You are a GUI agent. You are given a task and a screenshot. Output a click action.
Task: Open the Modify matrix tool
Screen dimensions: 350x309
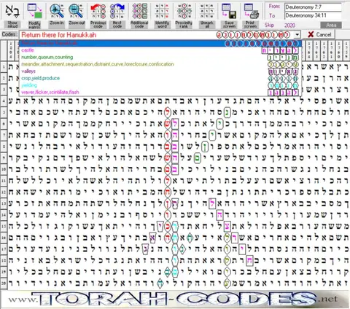tap(34, 11)
